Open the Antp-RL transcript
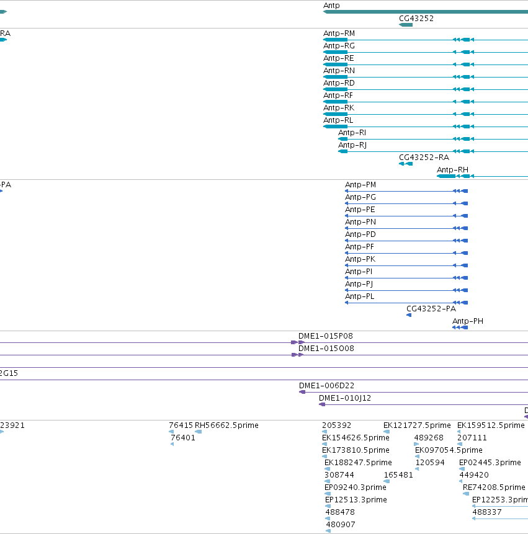 [338, 120]
